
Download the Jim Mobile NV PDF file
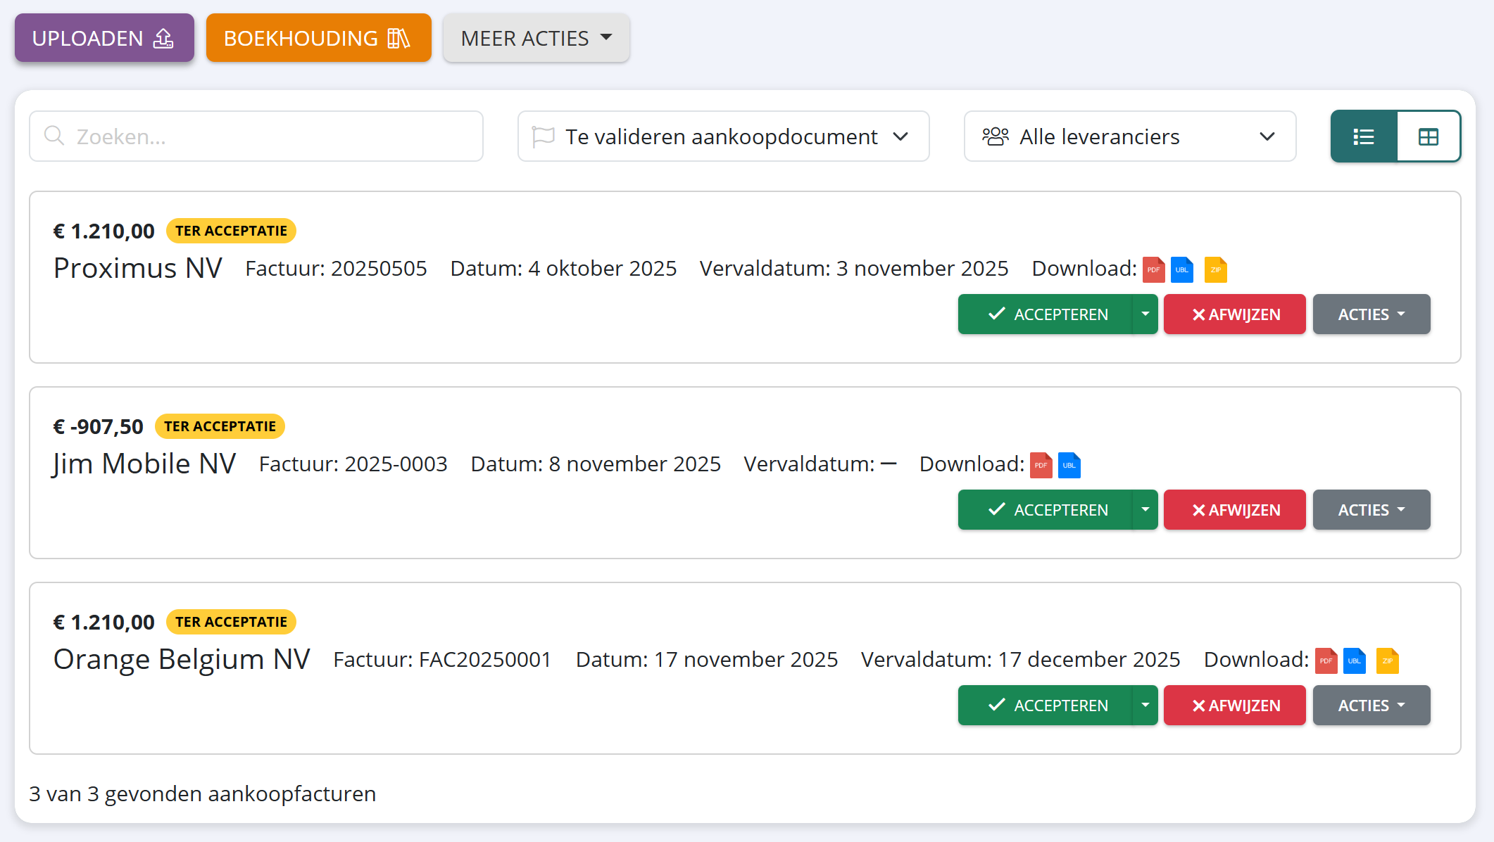coord(1041,465)
